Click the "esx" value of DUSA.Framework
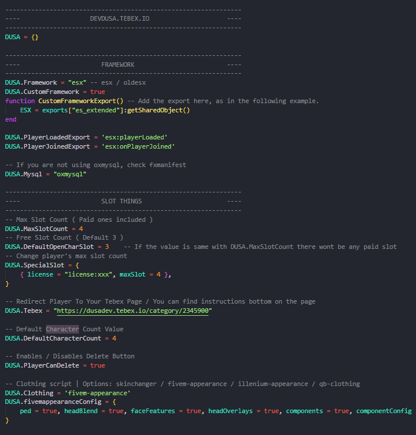Image resolution: width=416 pixels, height=435 pixels. [x=77, y=82]
